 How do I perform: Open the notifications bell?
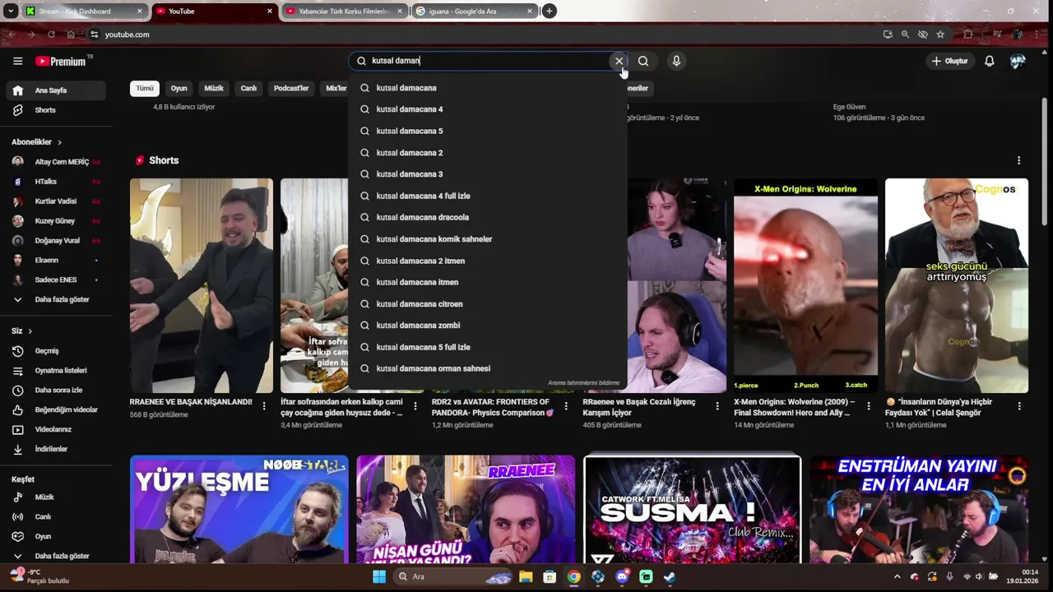(x=990, y=61)
